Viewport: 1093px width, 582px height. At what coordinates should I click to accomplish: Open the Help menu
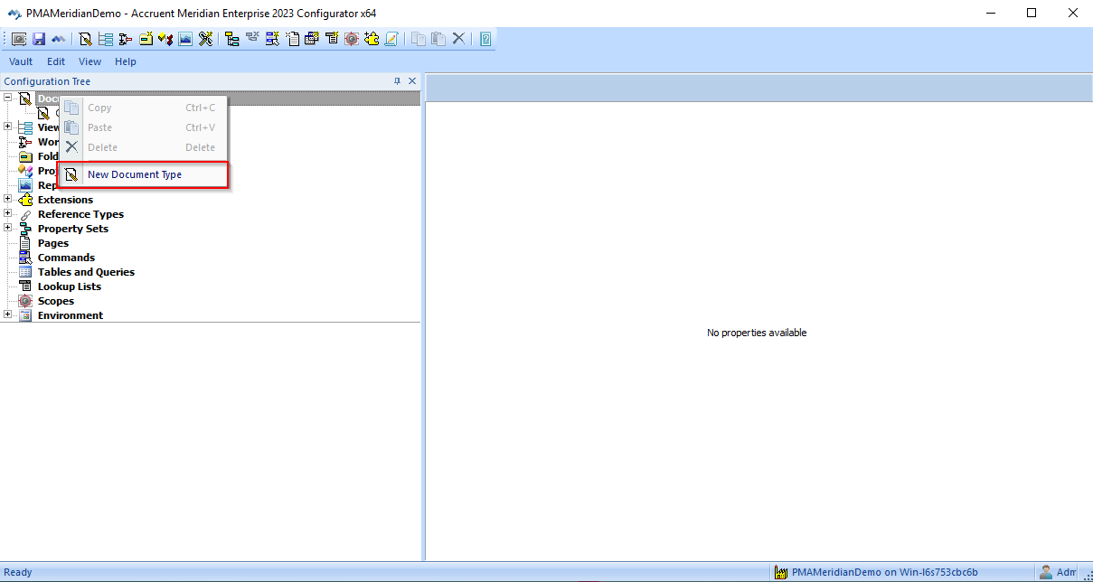pyautogui.click(x=126, y=61)
